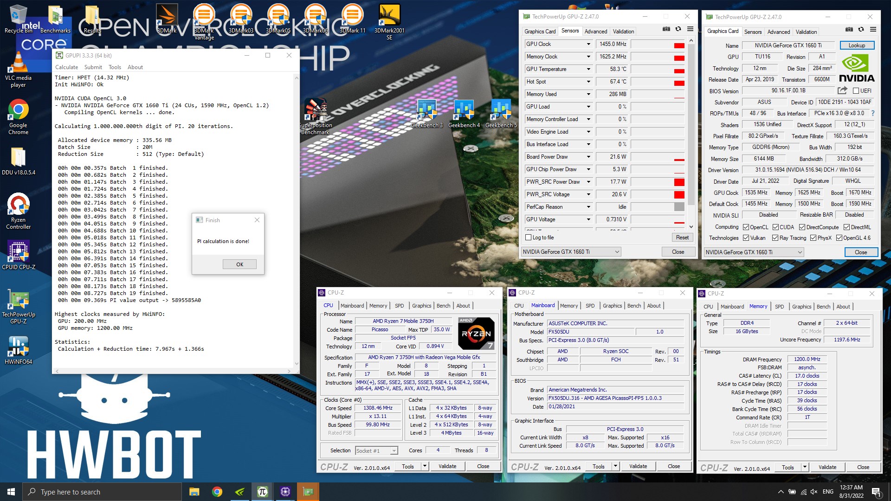Open Calculate menu in GPUPI
The image size is (891, 501).
coord(66,67)
